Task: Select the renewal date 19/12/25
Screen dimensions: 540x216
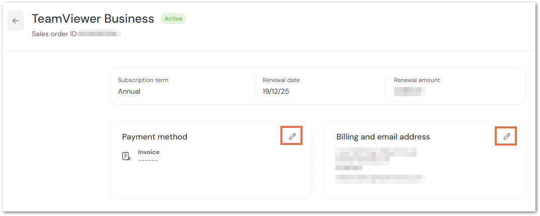Action: click(276, 92)
